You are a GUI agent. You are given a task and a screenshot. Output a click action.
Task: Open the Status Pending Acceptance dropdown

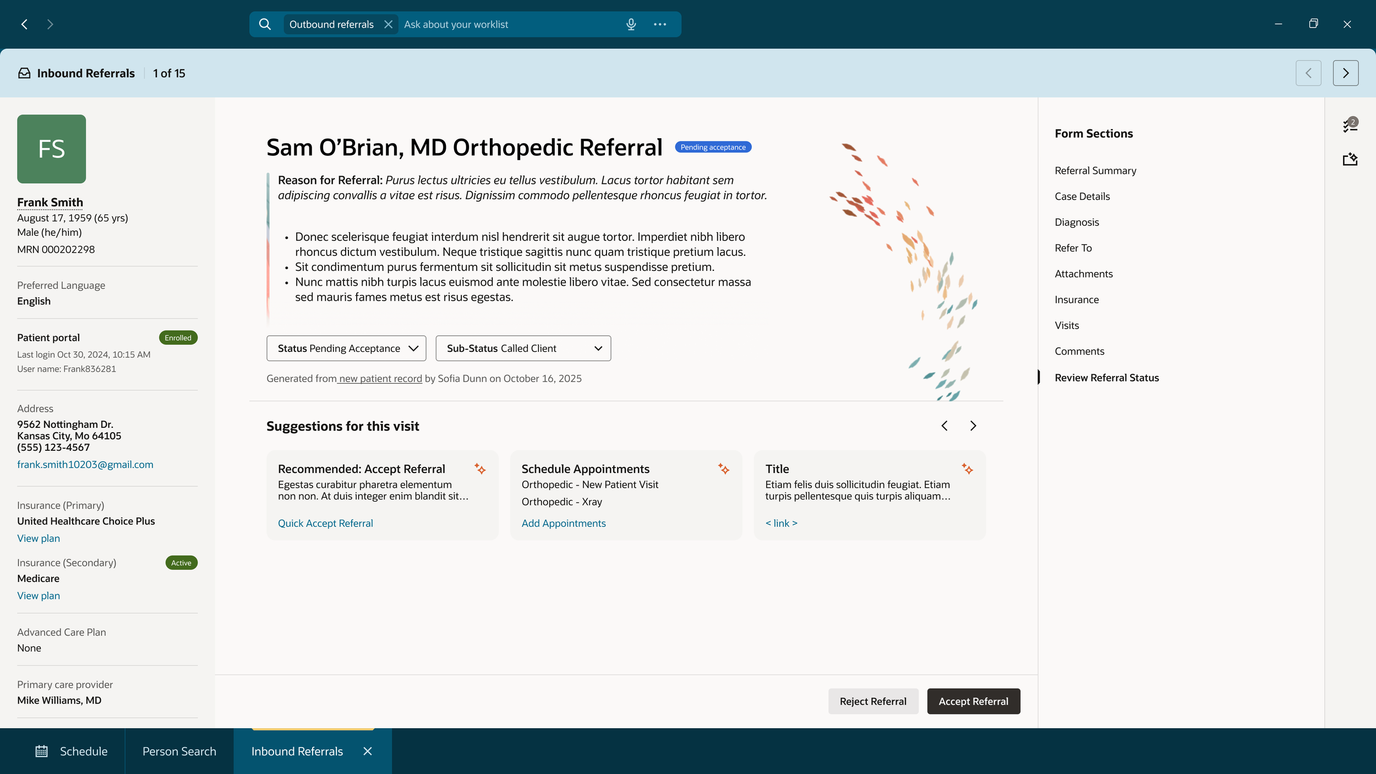point(346,348)
